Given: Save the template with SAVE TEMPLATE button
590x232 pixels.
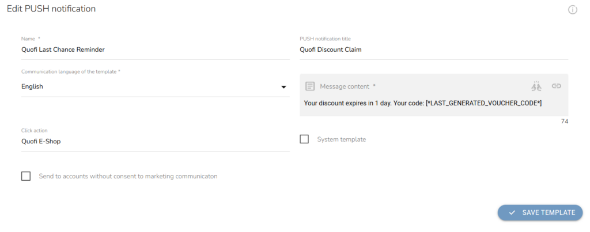Looking at the screenshot, I should pos(540,212).
